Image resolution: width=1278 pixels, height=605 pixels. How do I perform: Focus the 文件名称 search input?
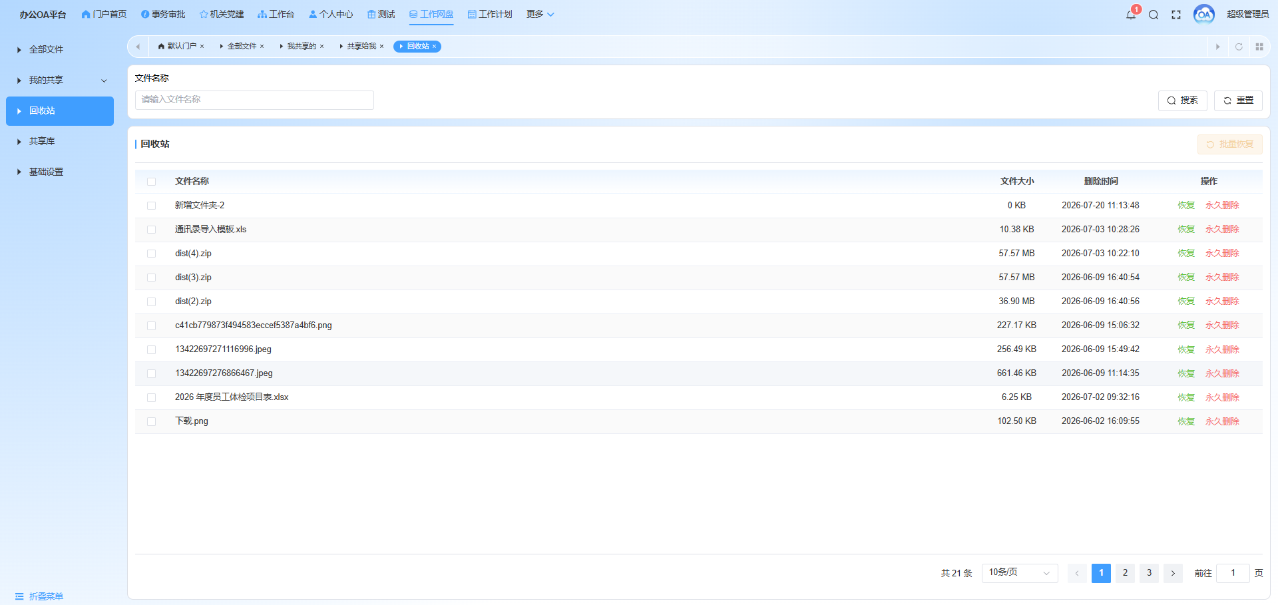pyautogui.click(x=254, y=100)
